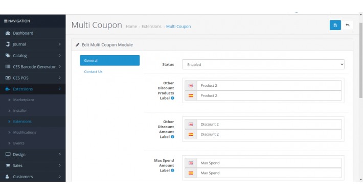Click English flag for Products Label field

(x=191, y=86)
